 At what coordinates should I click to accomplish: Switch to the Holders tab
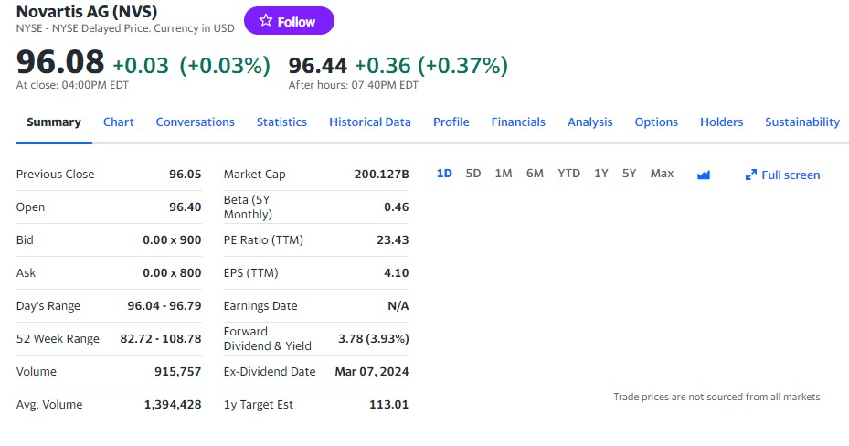click(x=722, y=122)
